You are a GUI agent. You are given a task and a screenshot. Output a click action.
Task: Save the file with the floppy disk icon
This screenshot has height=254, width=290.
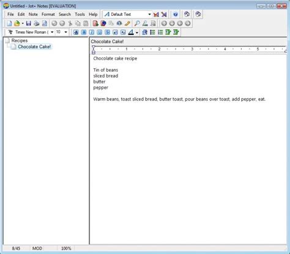[x=29, y=23]
